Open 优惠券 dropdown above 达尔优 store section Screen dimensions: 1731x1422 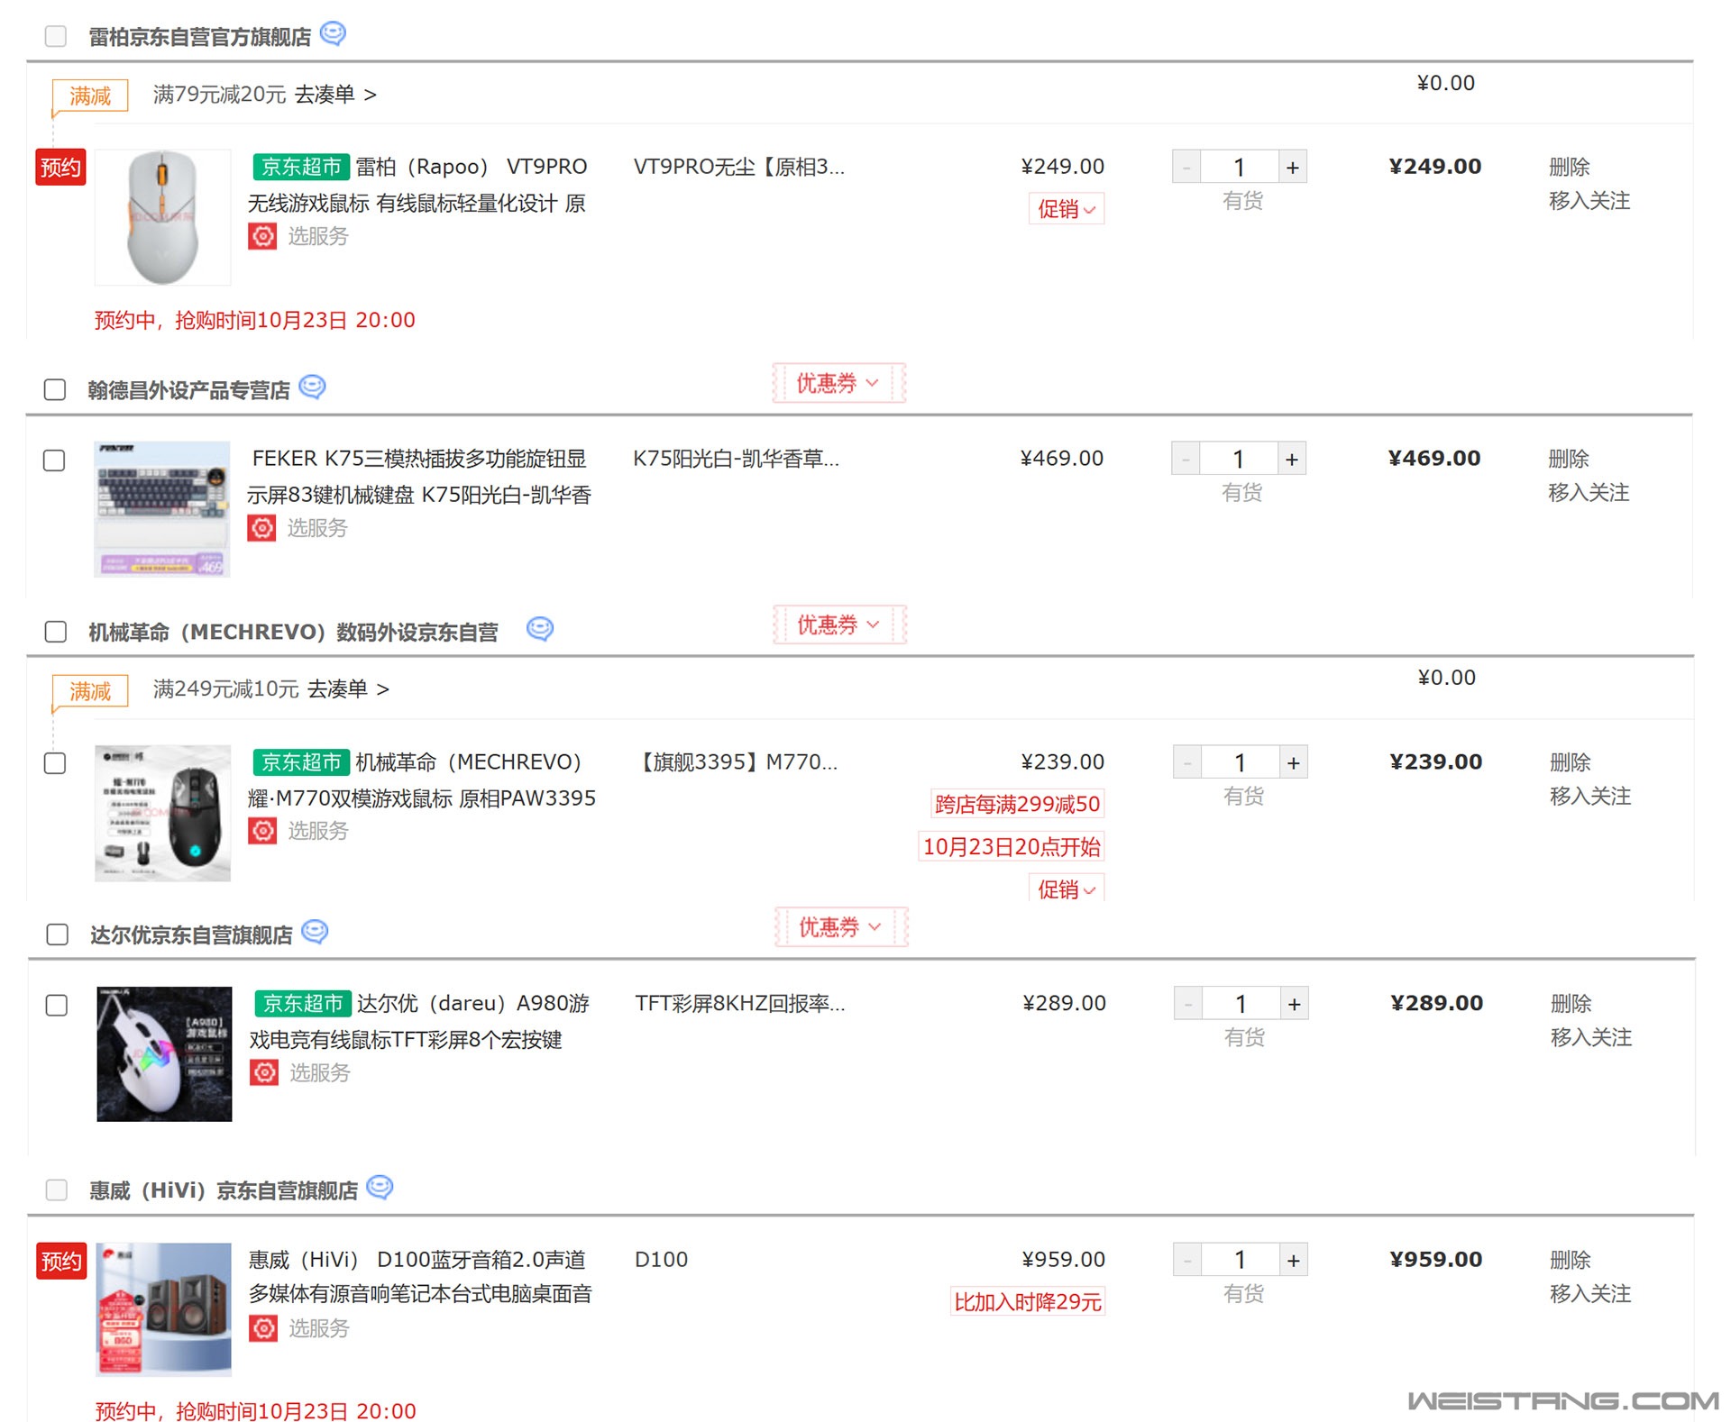pyautogui.click(x=840, y=927)
